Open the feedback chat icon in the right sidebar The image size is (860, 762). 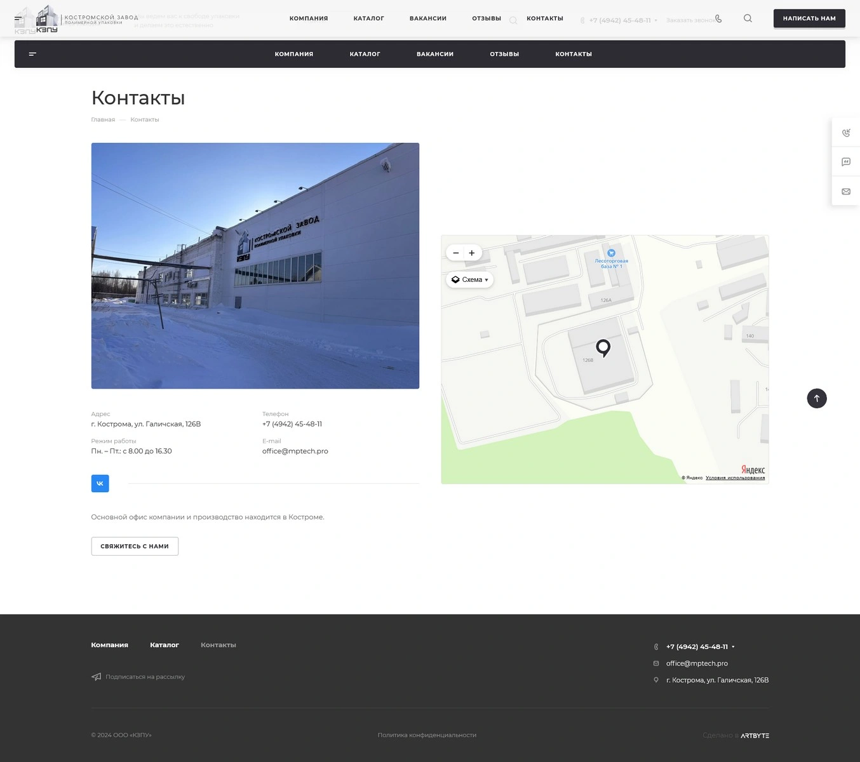click(x=845, y=162)
